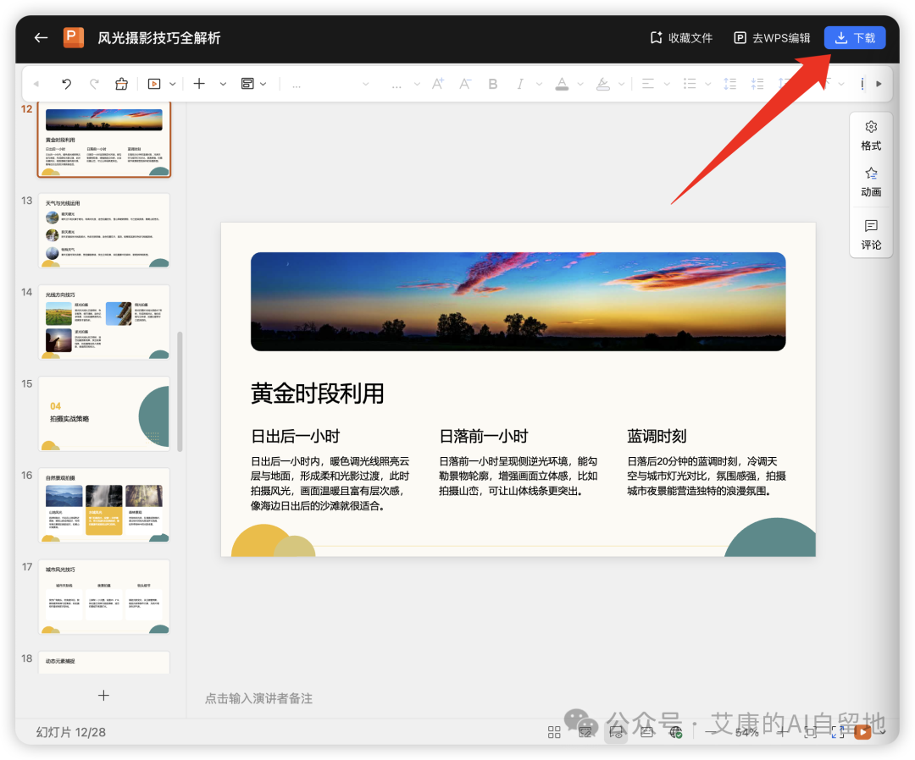The width and height of the screenshot is (915, 760).
Task: Open the 格式 (Format) panel
Action: [870, 135]
